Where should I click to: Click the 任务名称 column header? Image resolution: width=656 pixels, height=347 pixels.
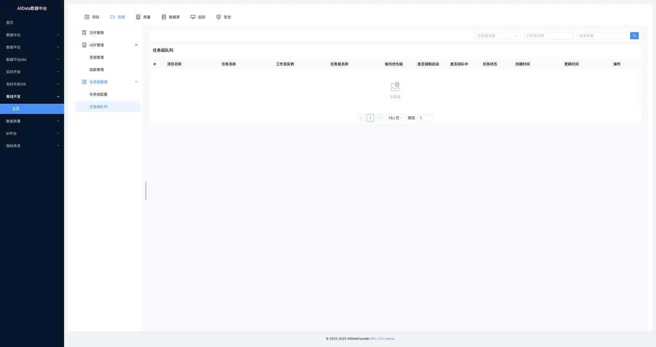tap(229, 64)
